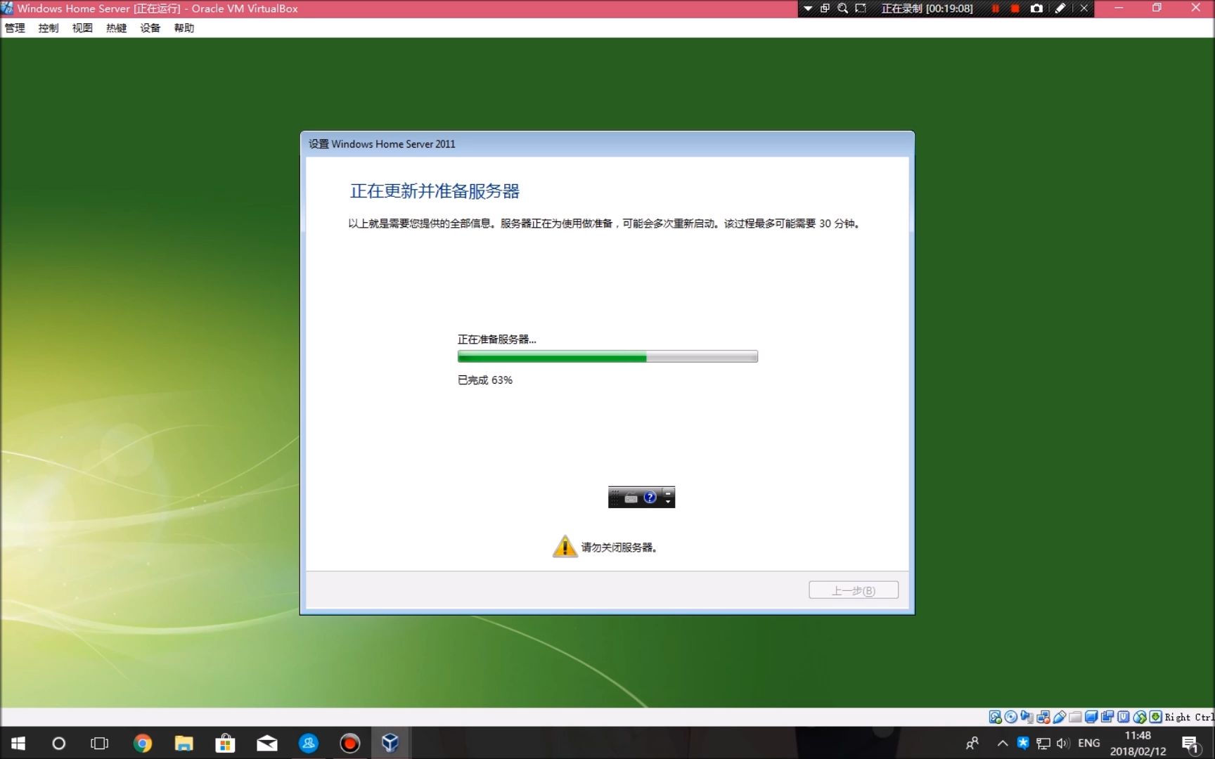Take a snapshot with the camera icon
This screenshot has width=1215, height=759.
coord(1036,8)
